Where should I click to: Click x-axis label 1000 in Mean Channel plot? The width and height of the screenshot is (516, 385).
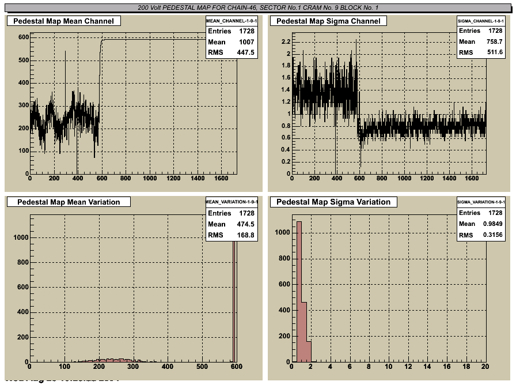click(150, 178)
